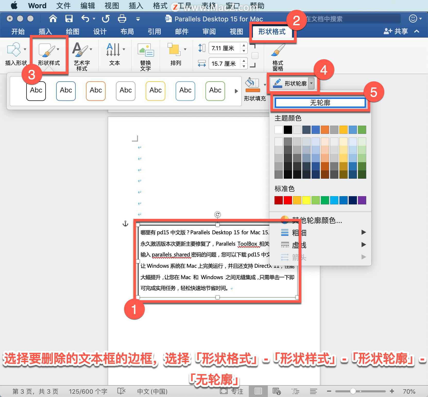
Task: Toggle 专注 focus mode in the status bar
Action: [x=232, y=391]
